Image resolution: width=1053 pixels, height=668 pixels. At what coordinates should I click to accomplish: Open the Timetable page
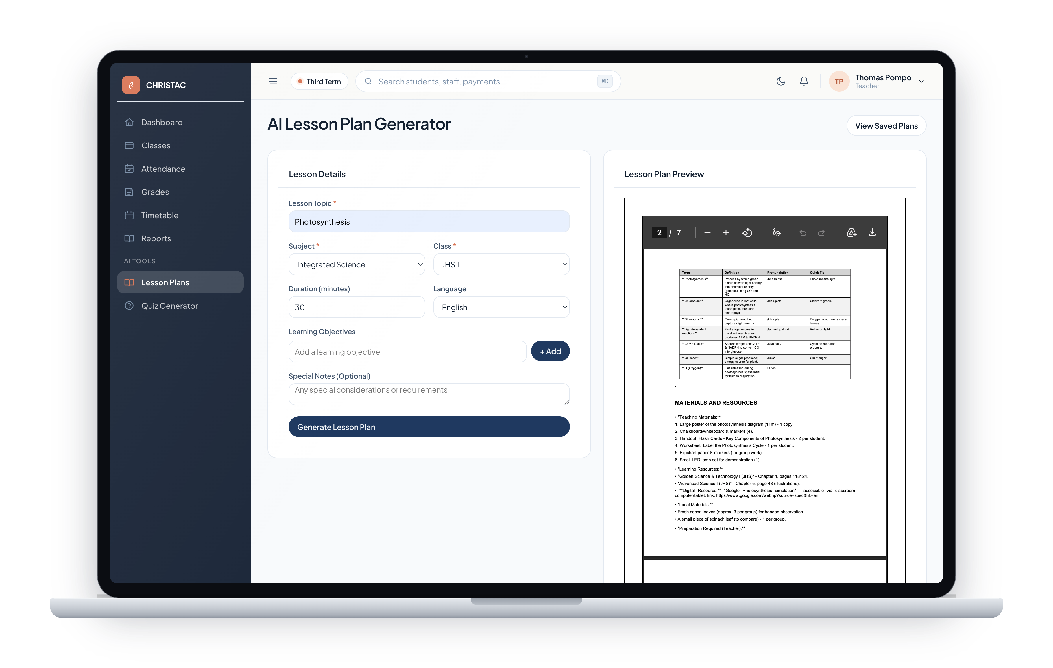(x=180, y=216)
